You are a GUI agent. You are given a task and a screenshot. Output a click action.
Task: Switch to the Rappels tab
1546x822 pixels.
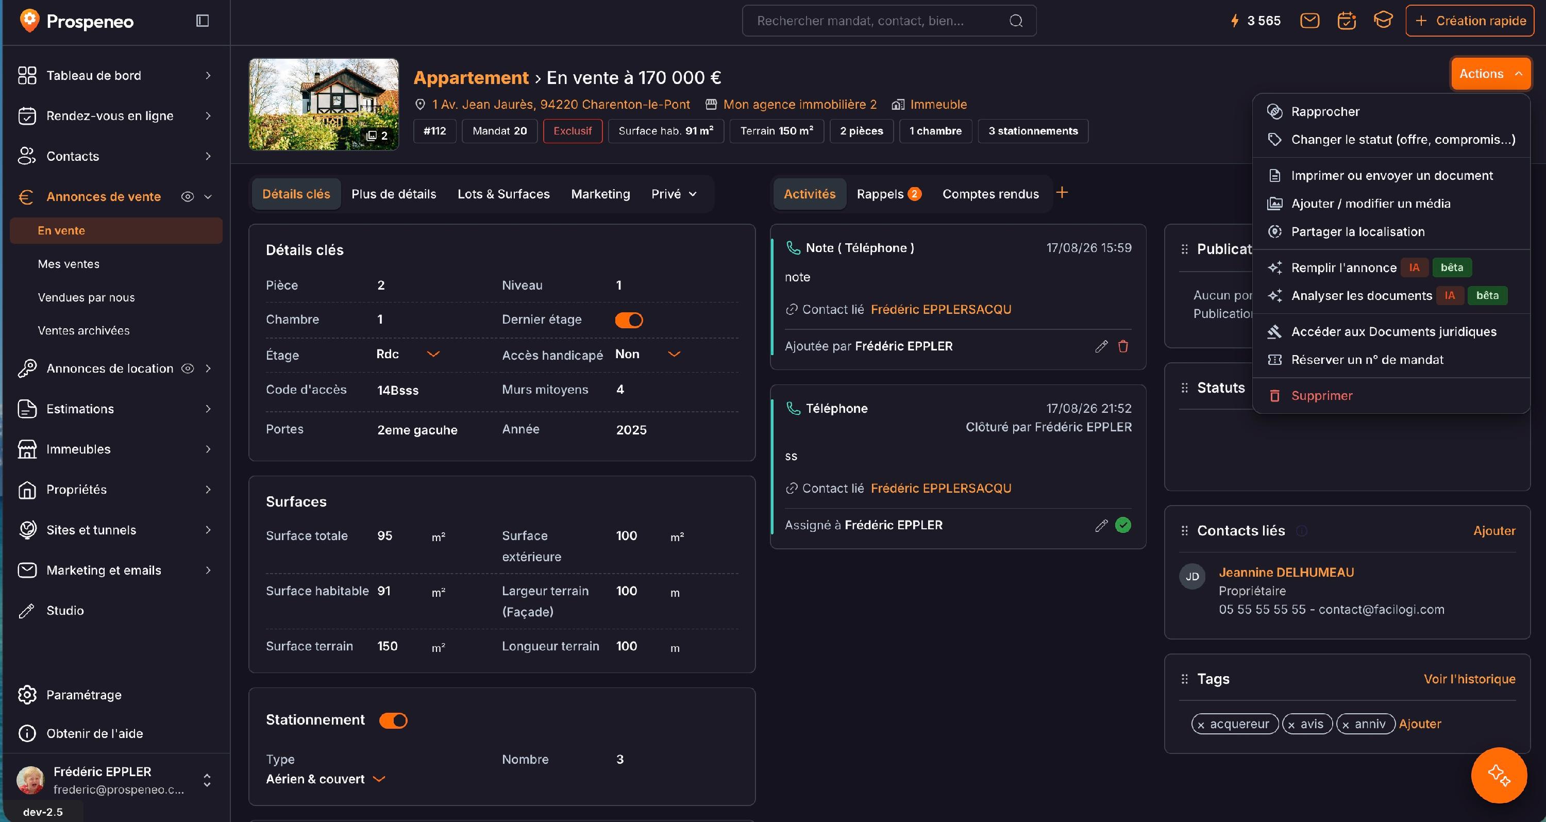(888, 194)
